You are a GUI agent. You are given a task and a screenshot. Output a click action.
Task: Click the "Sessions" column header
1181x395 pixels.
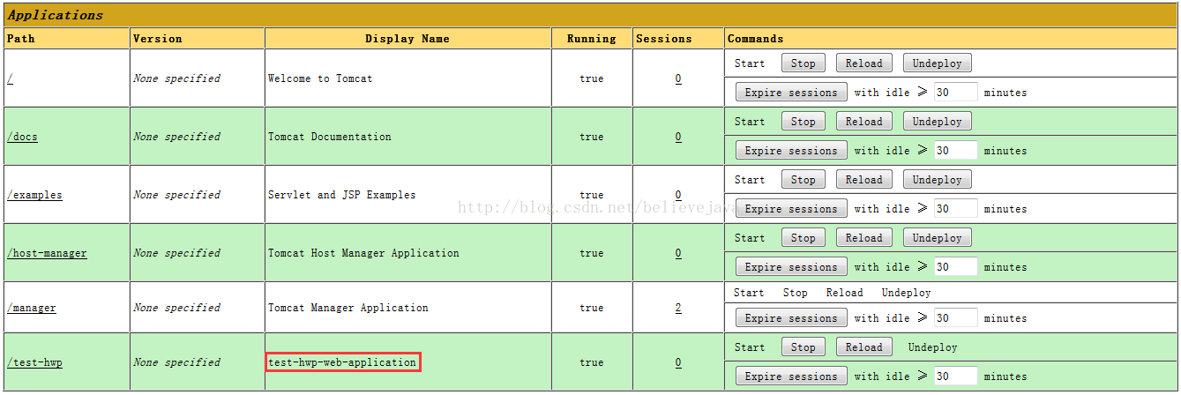664,39
